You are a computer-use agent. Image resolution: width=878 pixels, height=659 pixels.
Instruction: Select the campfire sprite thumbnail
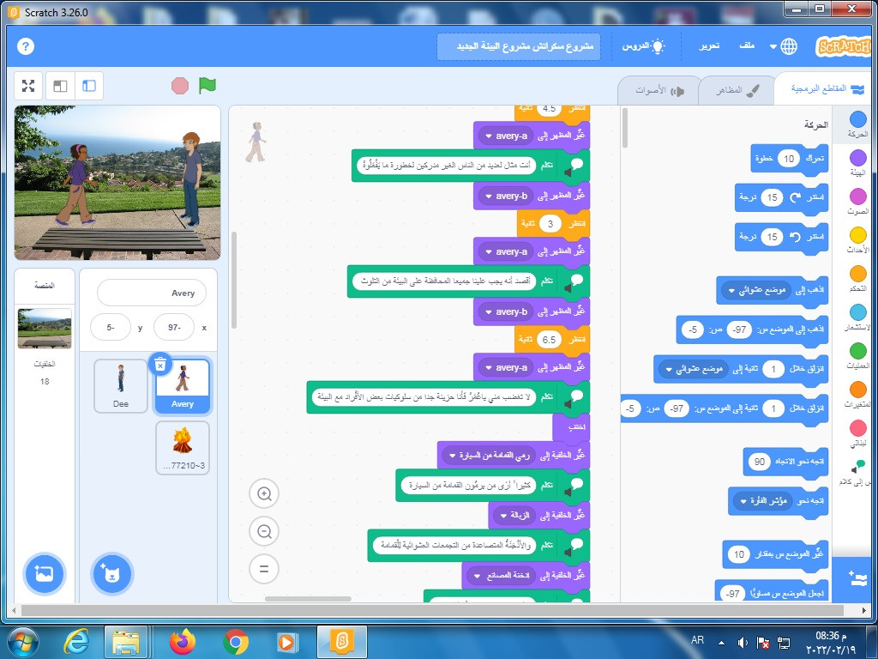pos(183,448)
